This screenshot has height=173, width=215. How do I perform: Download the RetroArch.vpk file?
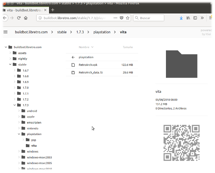[x=102, y=65]
